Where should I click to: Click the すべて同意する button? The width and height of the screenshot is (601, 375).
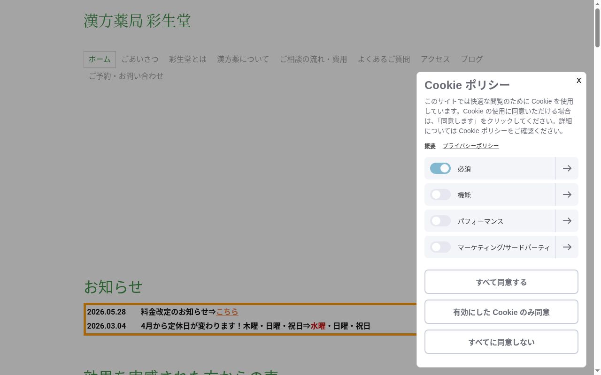501,282
